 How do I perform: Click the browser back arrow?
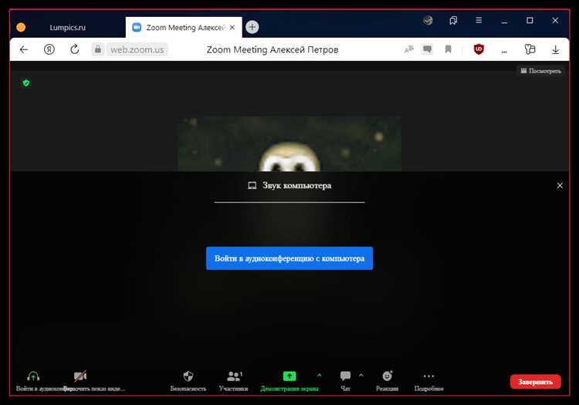pyautogui.click(x=24, y=49)
